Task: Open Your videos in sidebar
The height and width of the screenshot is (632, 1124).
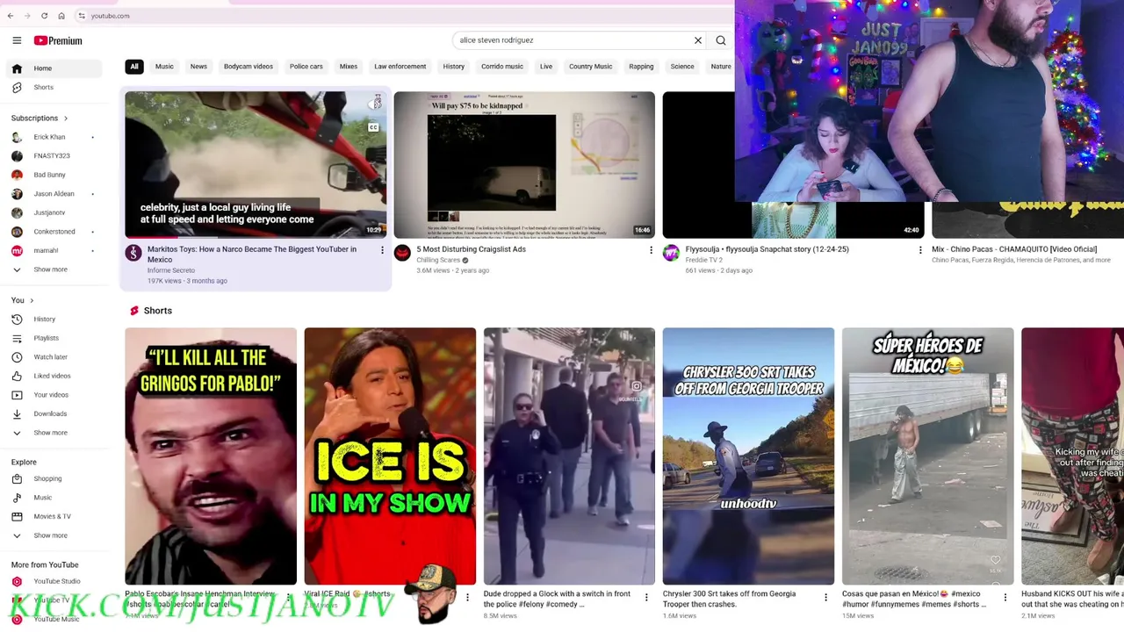Action: [53, 395]
